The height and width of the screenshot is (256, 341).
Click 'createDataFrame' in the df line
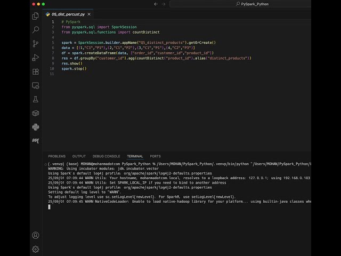[x=100, y=53]
